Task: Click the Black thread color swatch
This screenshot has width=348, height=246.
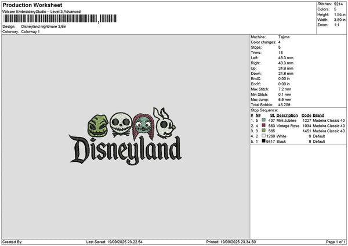Action: 263,141
